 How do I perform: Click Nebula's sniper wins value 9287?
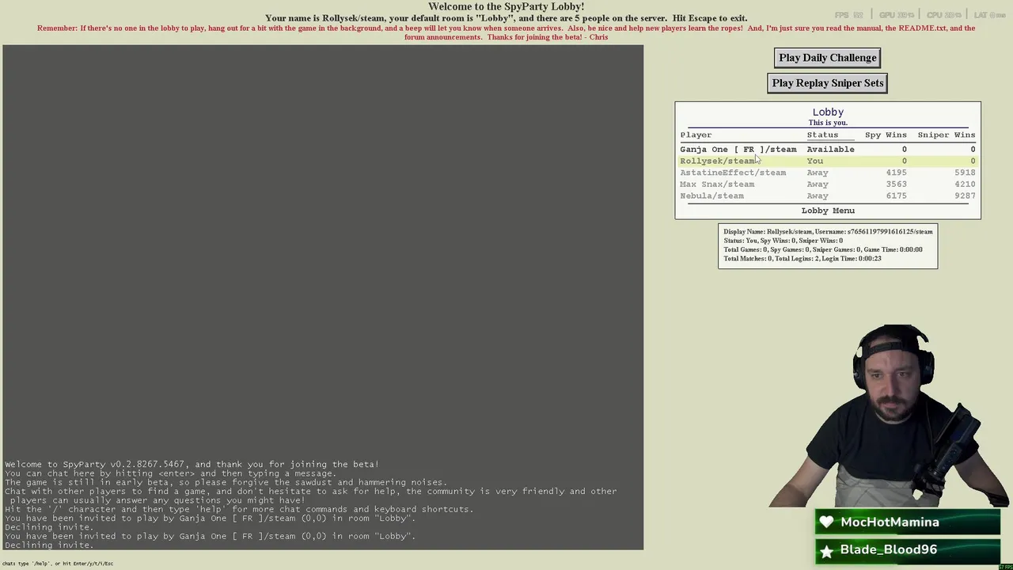click(x=965, y=196)
